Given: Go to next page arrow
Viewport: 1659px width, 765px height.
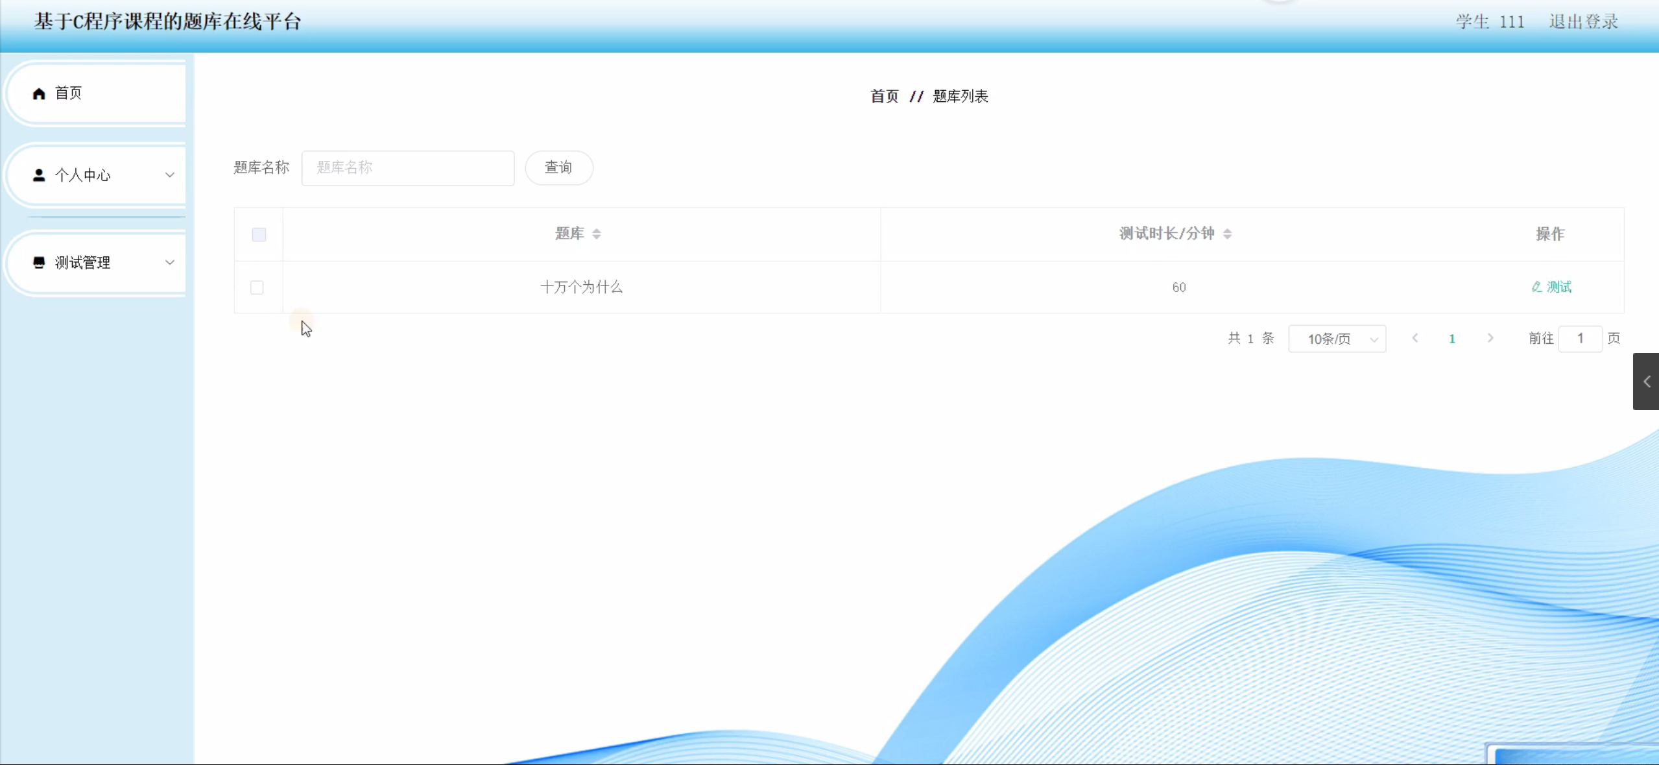Looking at the screenshot, I should 1490,338.
